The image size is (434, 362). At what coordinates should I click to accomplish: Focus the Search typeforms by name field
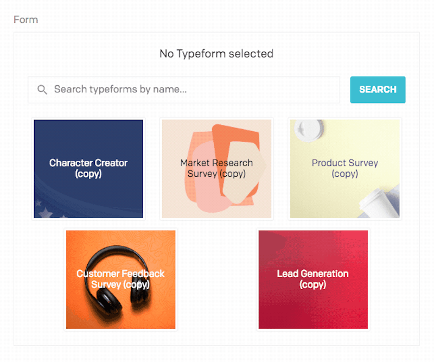184,90
